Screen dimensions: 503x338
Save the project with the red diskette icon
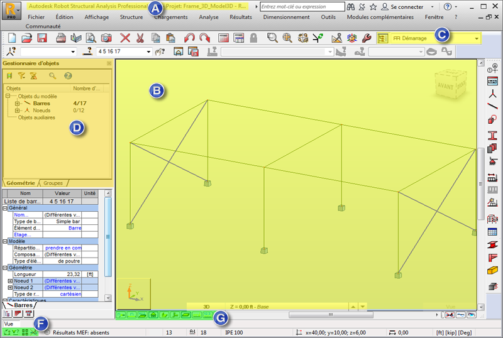point(42,38)
